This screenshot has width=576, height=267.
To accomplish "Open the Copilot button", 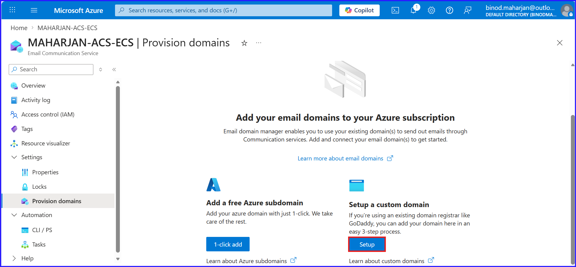I will pos(360,10).
